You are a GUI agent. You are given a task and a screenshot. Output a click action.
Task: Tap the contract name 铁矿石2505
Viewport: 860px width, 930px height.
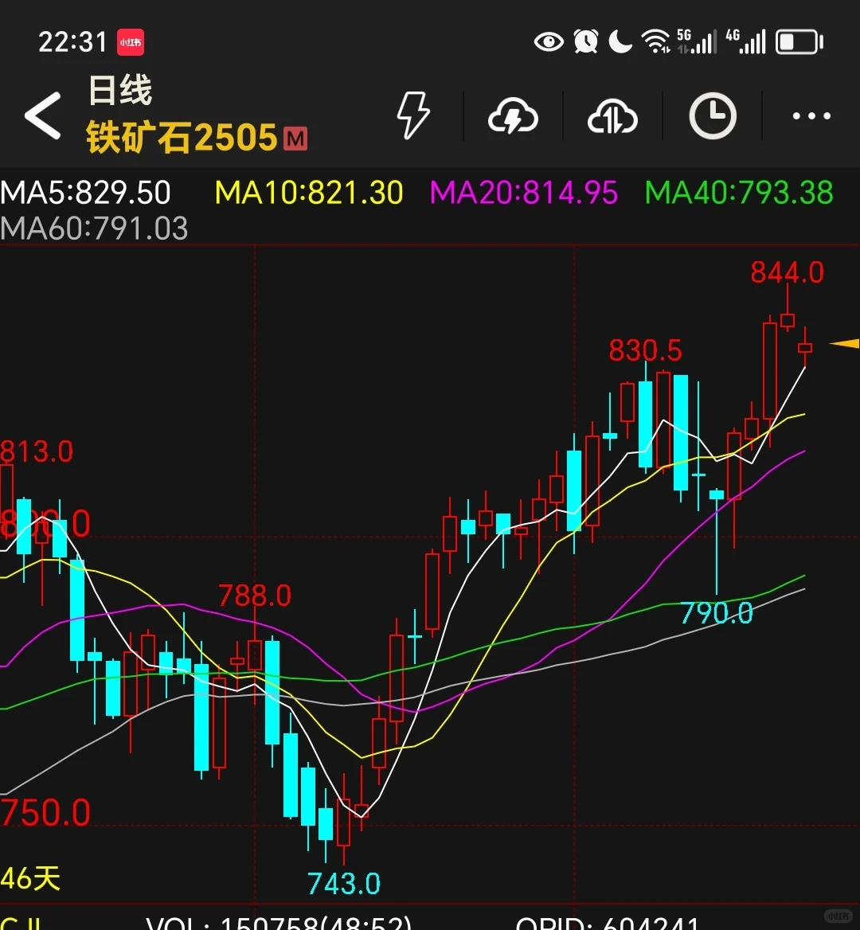[182, 138]
